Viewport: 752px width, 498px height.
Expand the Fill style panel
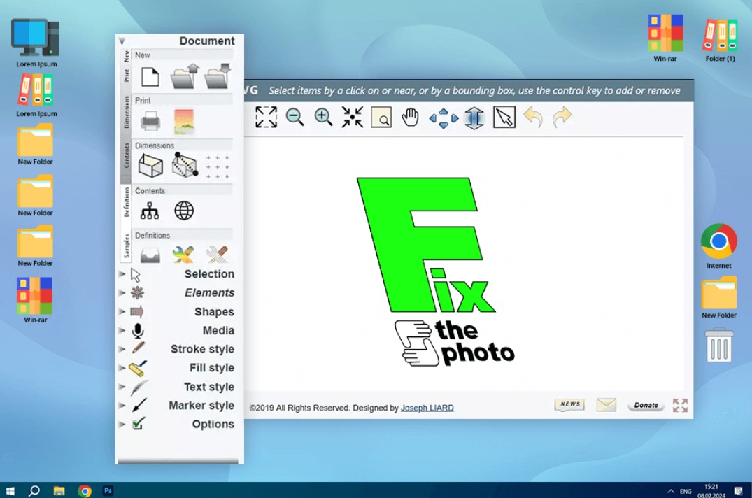tap(122, 368)
